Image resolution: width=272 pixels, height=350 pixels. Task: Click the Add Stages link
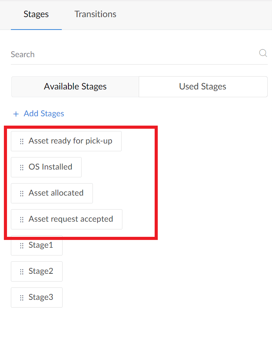pyautogui.click(x=44, y=114)
